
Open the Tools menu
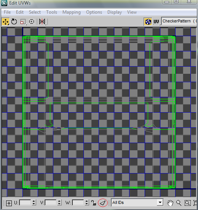pyautogui.click(x=52, y=12)
